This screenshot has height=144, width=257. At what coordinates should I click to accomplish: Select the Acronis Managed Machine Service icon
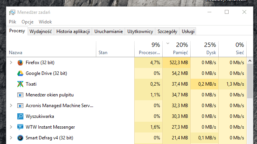(x=20, y=106)
